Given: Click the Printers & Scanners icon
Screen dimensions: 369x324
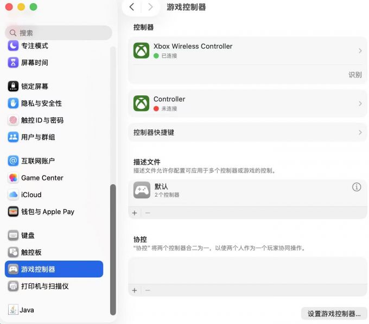Looking at the screenshot, I should (x=13, y=286).
